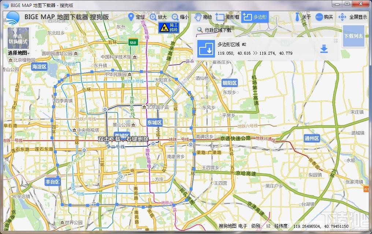Click the 东北旺乡 place label
The image size is (372, 234).
pos(56,33)
